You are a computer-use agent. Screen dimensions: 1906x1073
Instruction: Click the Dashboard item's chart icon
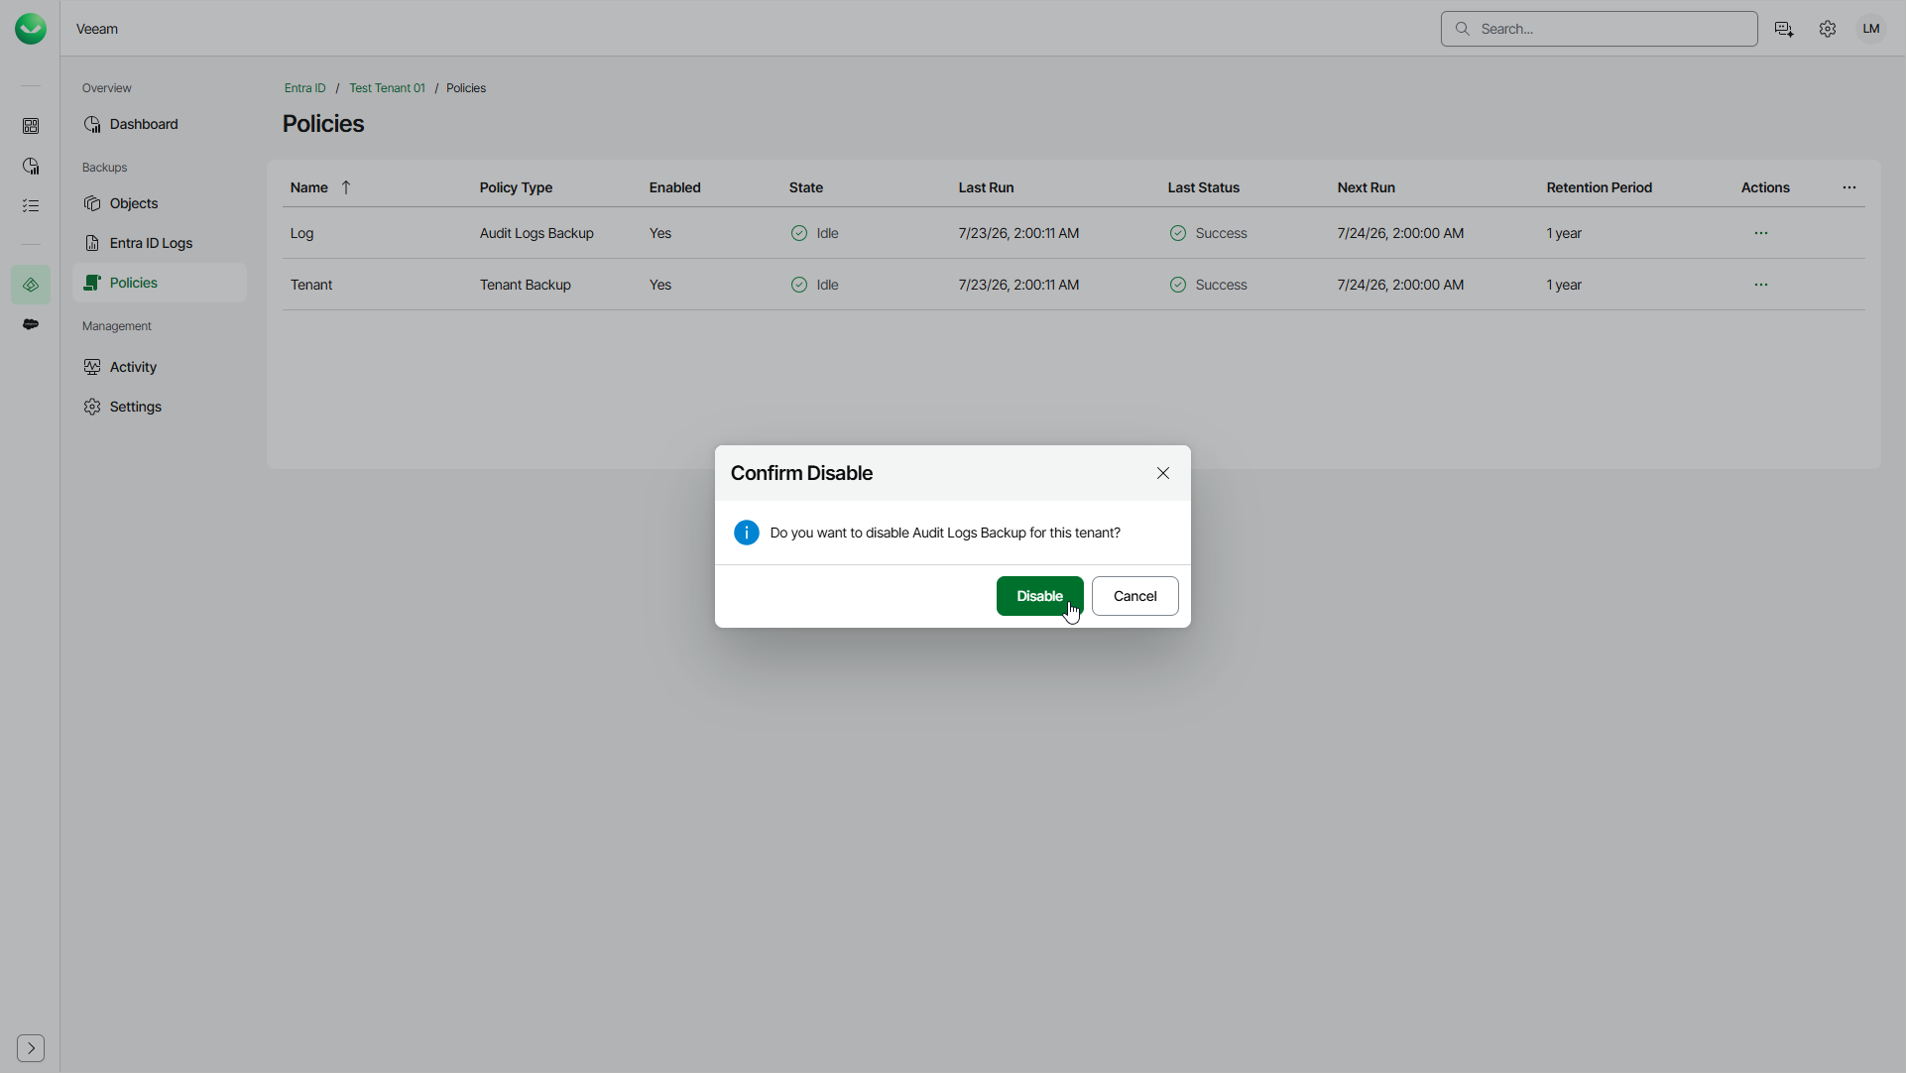(x=92, y=124)
